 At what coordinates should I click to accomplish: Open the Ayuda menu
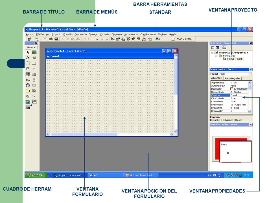click(173, 34)
